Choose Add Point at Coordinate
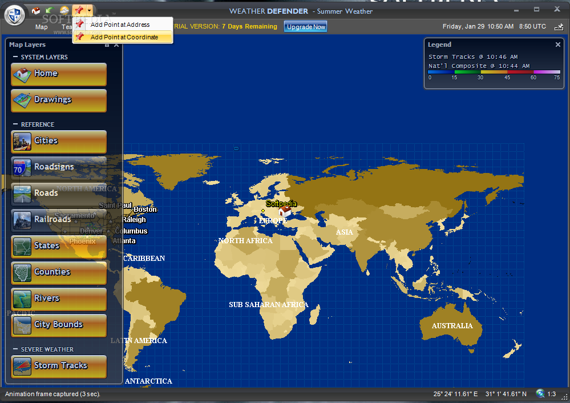570x403 pixels. (123, 37)
